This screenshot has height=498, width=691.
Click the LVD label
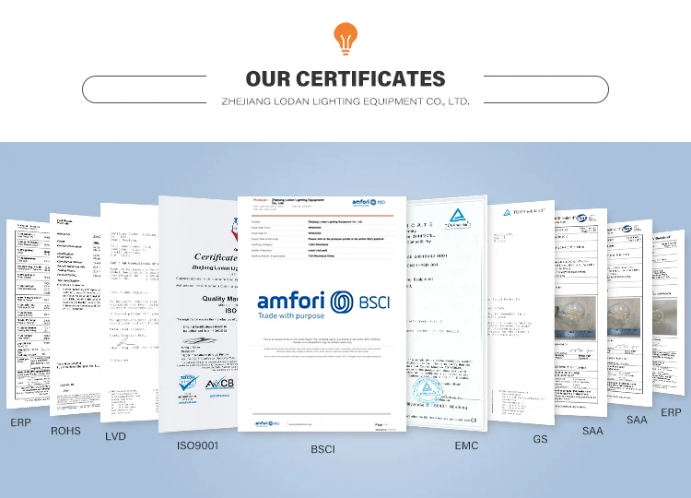pyautogui.click(x=115, y=437)
